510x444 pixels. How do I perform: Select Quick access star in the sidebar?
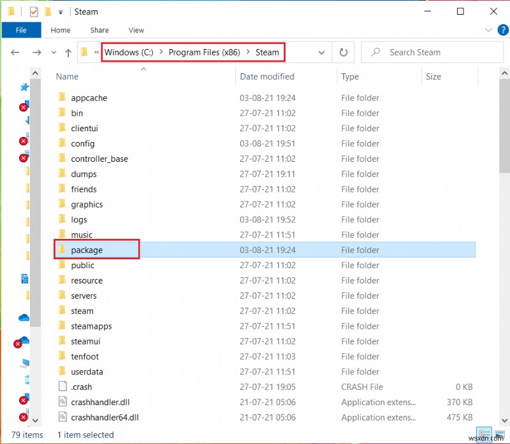[x=24, y=87]
